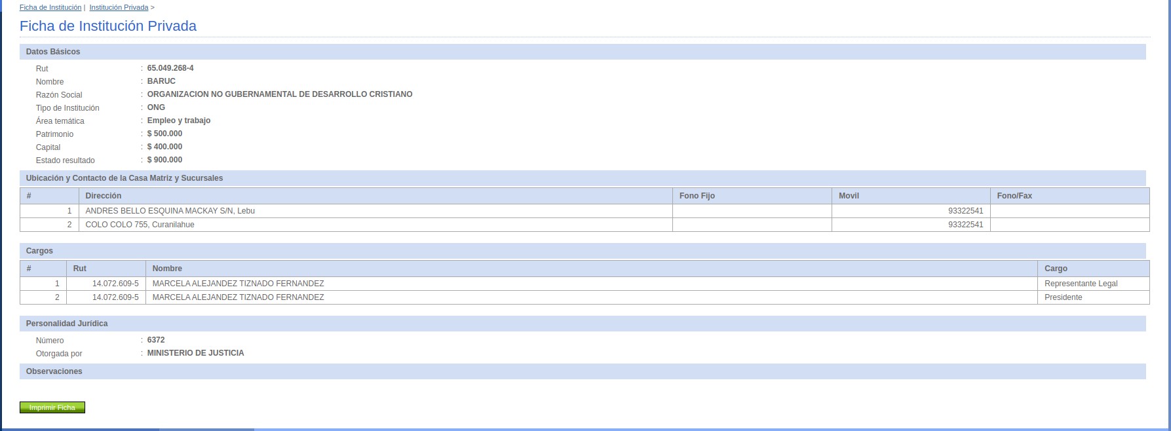
Task: Select the Andres Bello Esquina Mackay address row
Action: point(170,211)
